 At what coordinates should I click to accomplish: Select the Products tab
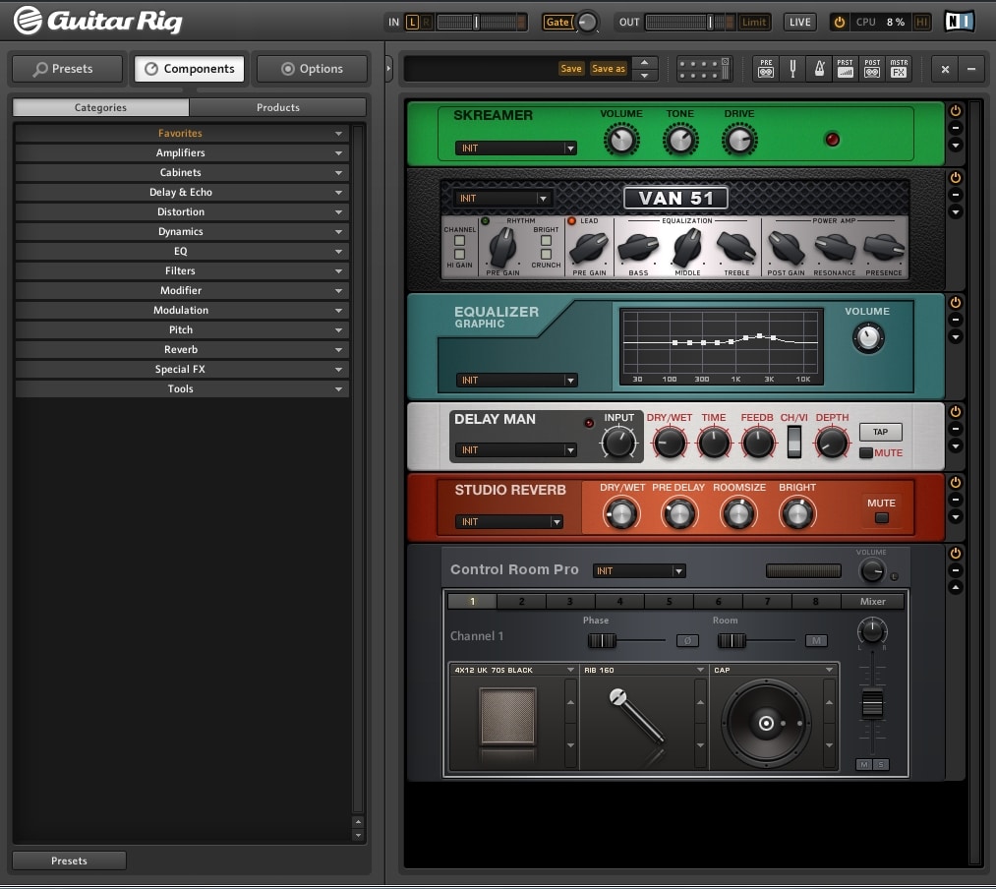tap(277, 107)
